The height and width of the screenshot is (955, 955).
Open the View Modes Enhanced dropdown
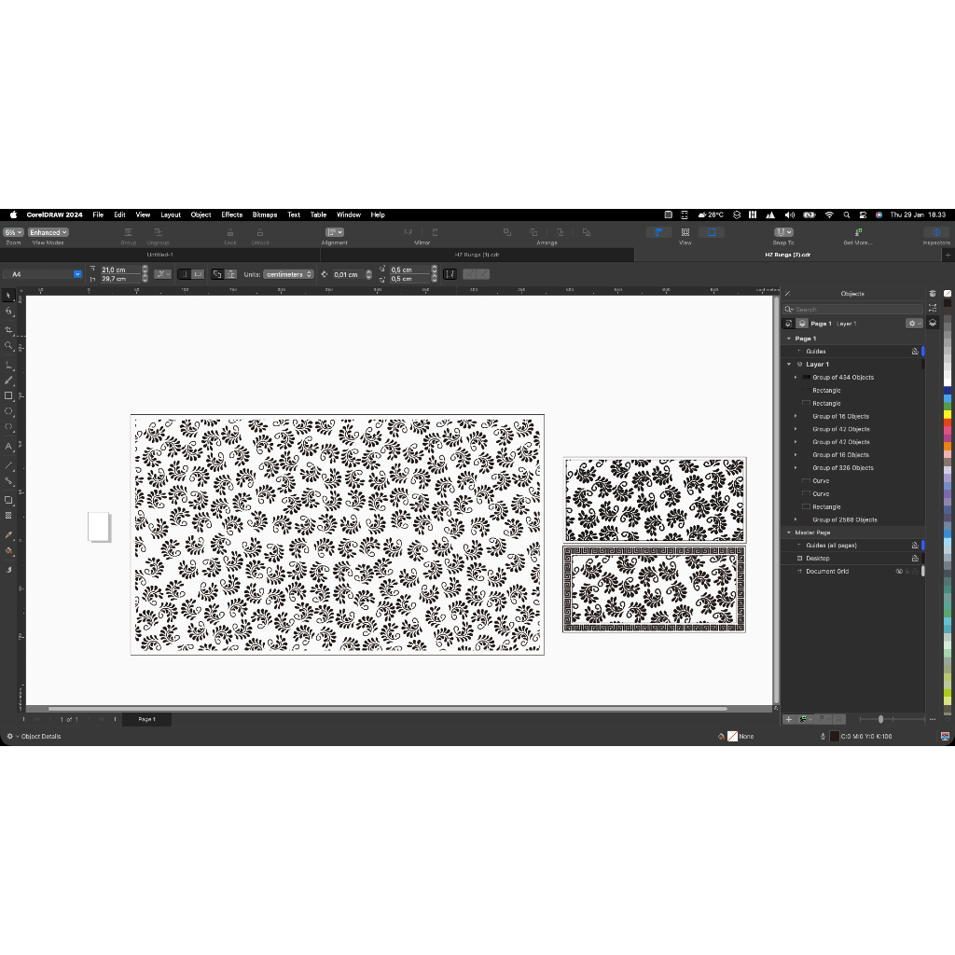(48, 232)
